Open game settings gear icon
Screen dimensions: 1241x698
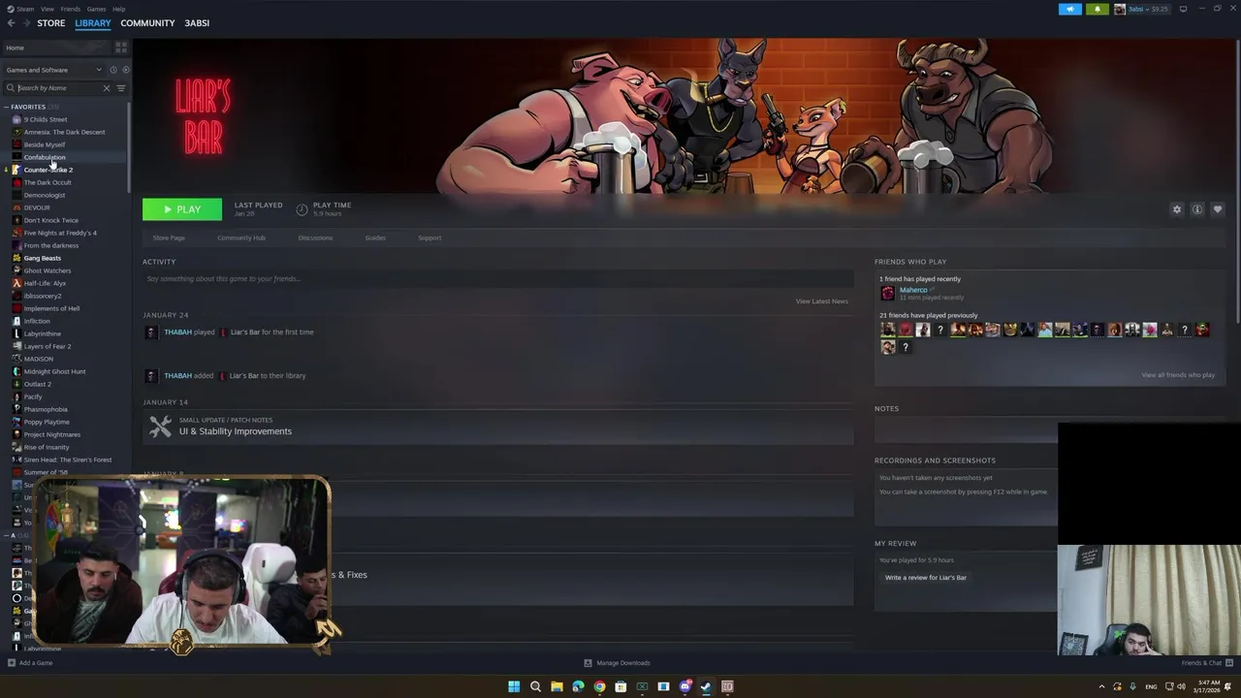click(x=1177, y=209)
